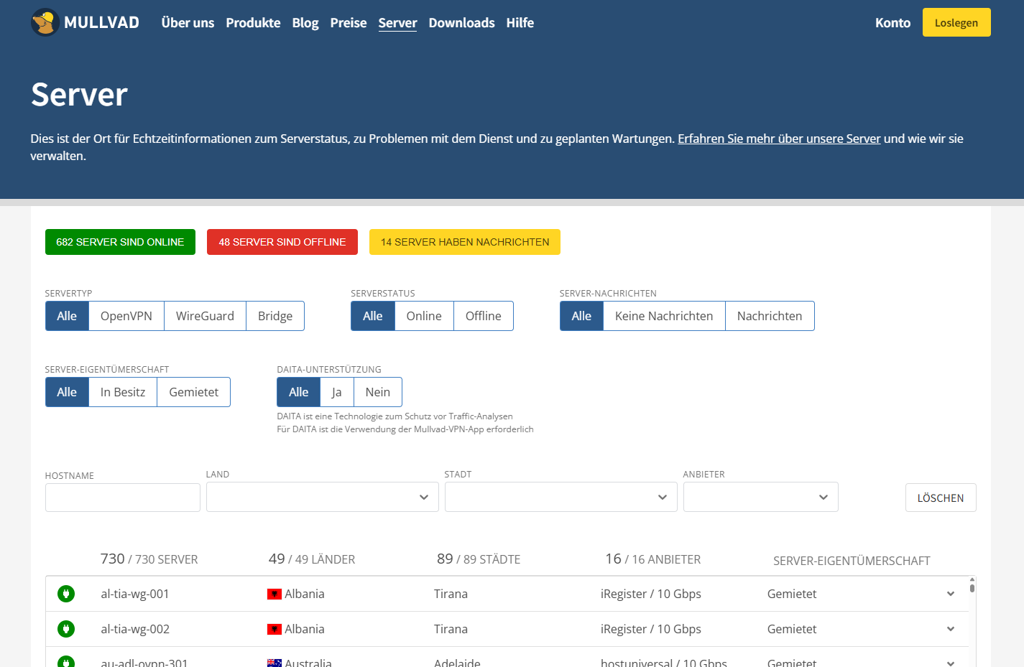1024x667 pixels.
Task: Click 14 Server haben Nachrichten button
Action: [465, 242]
